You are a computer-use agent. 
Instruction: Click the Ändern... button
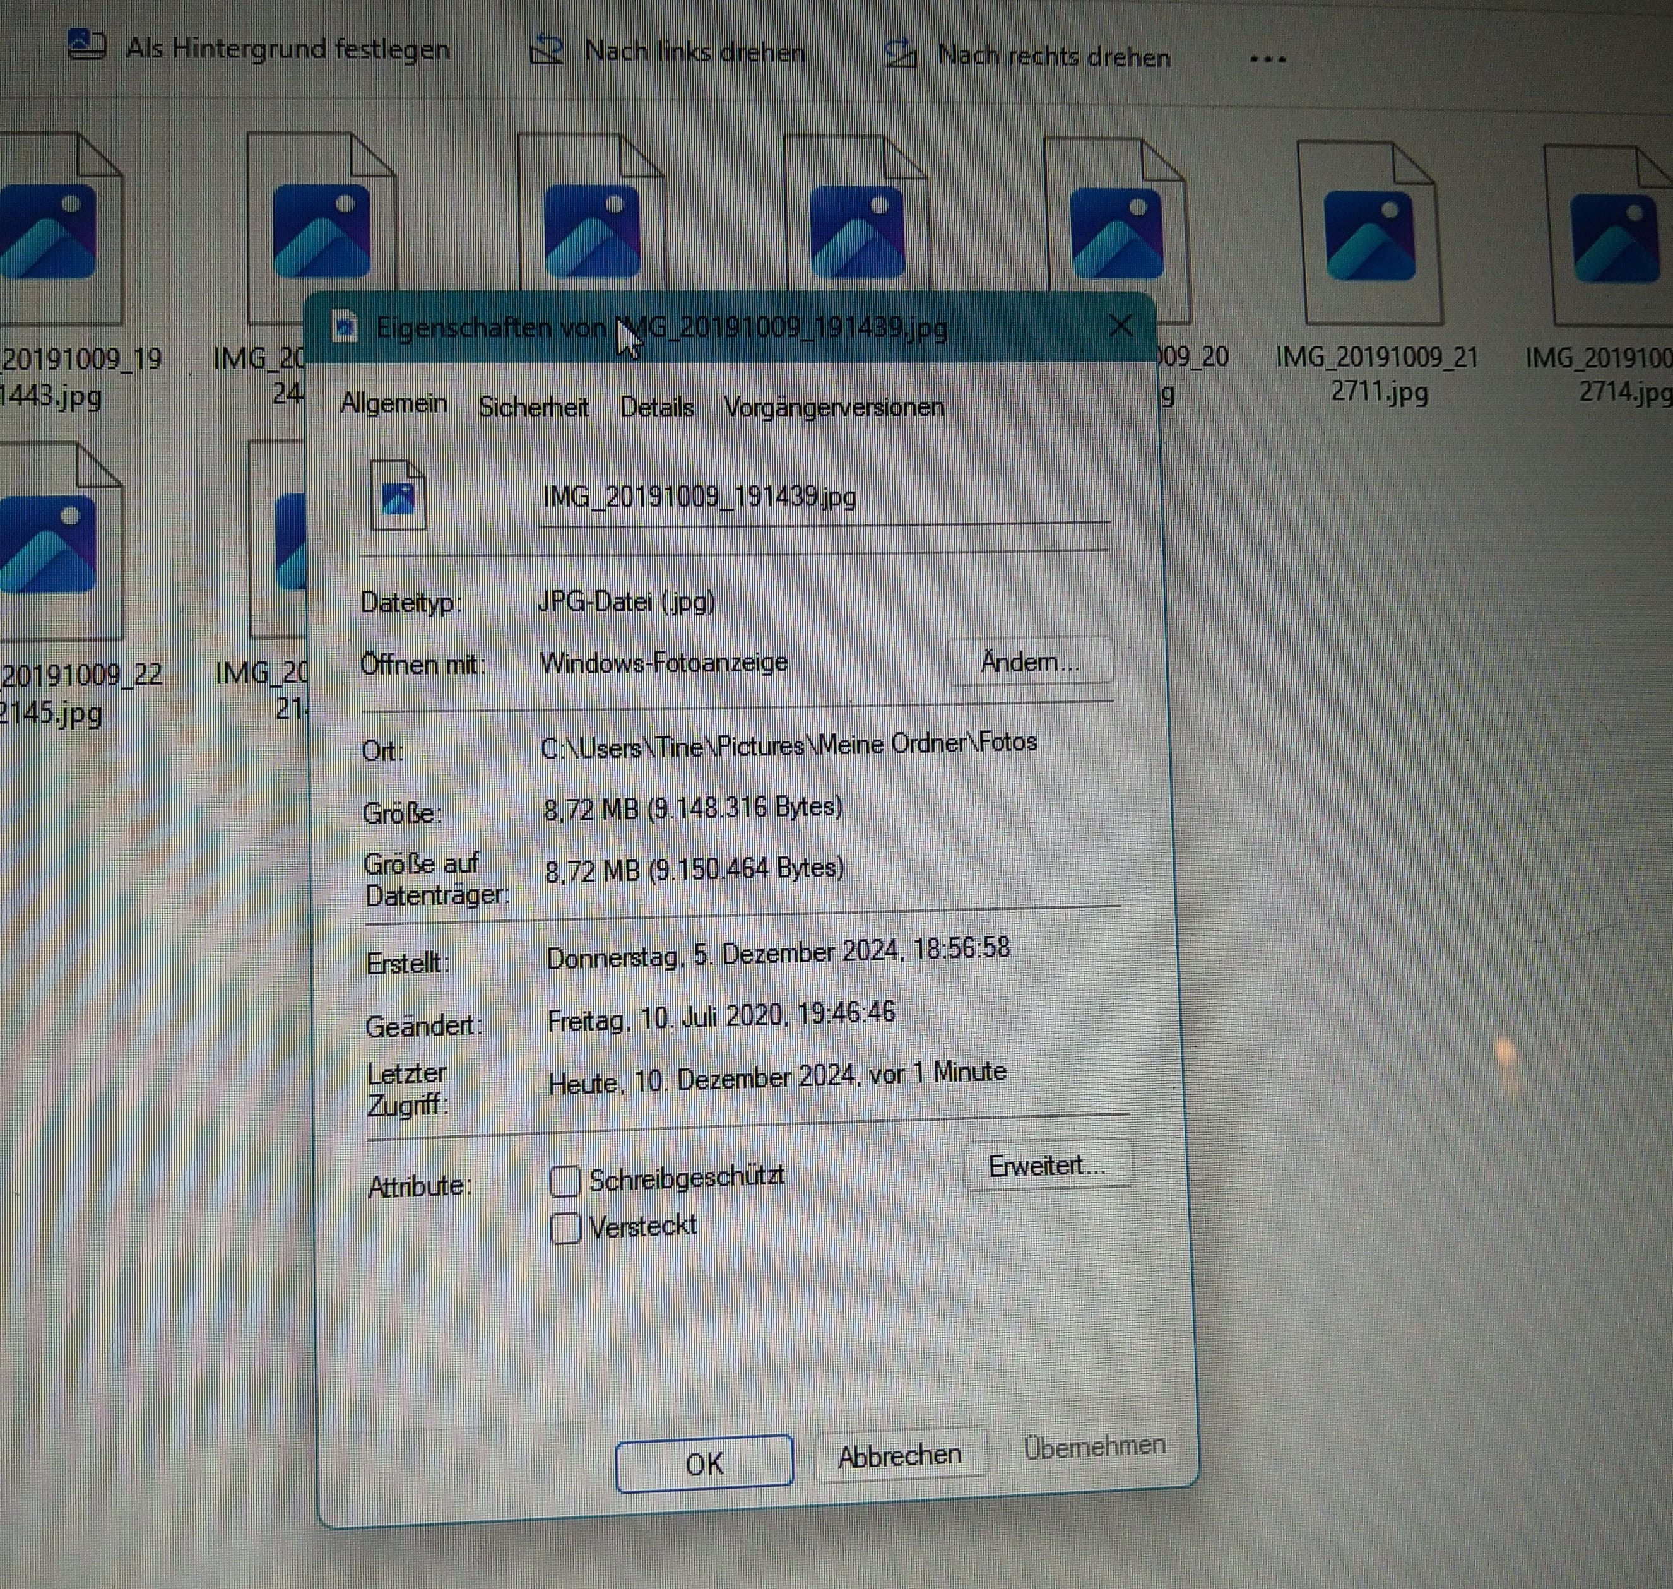[1029, 661]
